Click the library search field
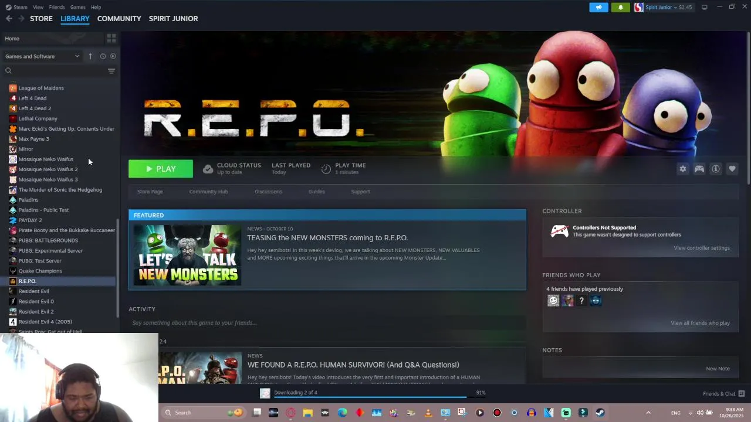 coord(54,71)
